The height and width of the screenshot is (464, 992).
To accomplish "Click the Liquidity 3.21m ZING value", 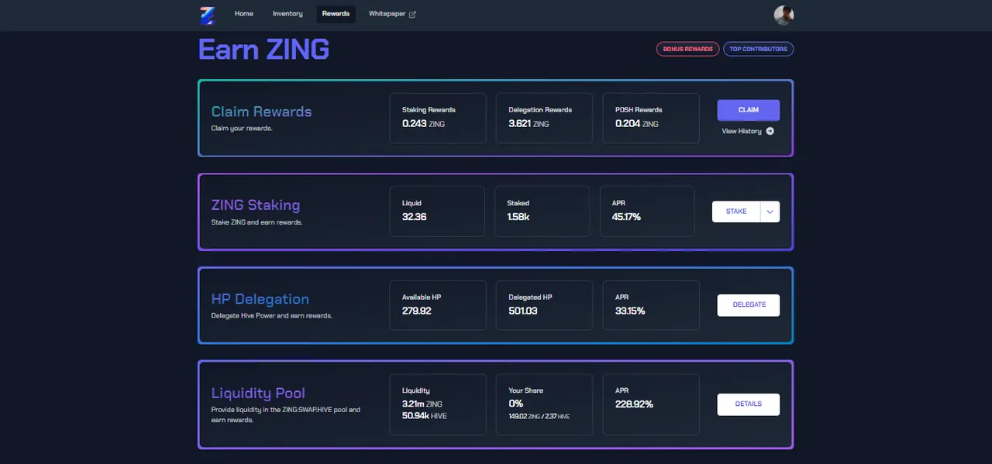I will point(422,404).
